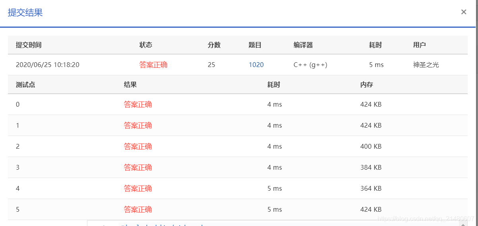Click 答案正确 result for test point 3

click(x=138, y=167)
